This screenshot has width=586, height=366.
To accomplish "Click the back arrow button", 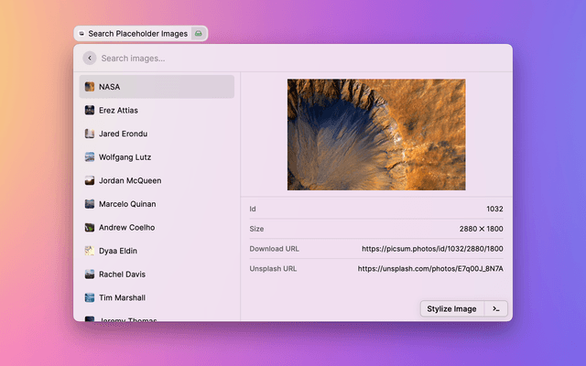I will [x=89, y=59].
